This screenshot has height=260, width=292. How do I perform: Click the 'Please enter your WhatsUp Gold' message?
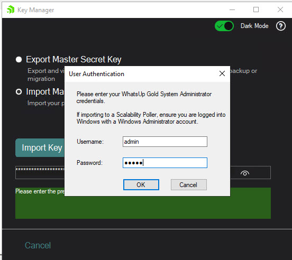tap(144, 97)
